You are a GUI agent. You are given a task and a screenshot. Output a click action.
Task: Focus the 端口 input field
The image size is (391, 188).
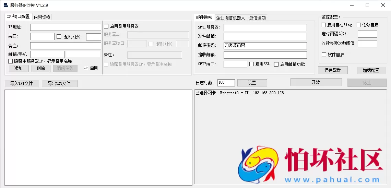point(42,36)
